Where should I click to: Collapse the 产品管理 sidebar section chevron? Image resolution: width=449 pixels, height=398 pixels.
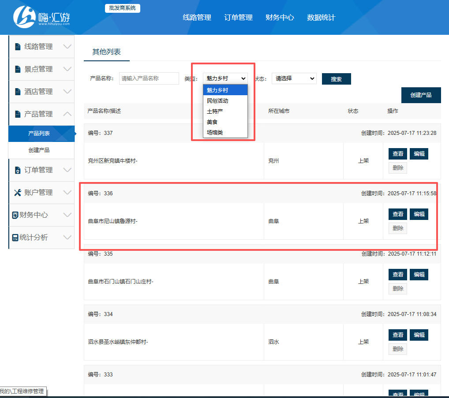coord(67,114)
